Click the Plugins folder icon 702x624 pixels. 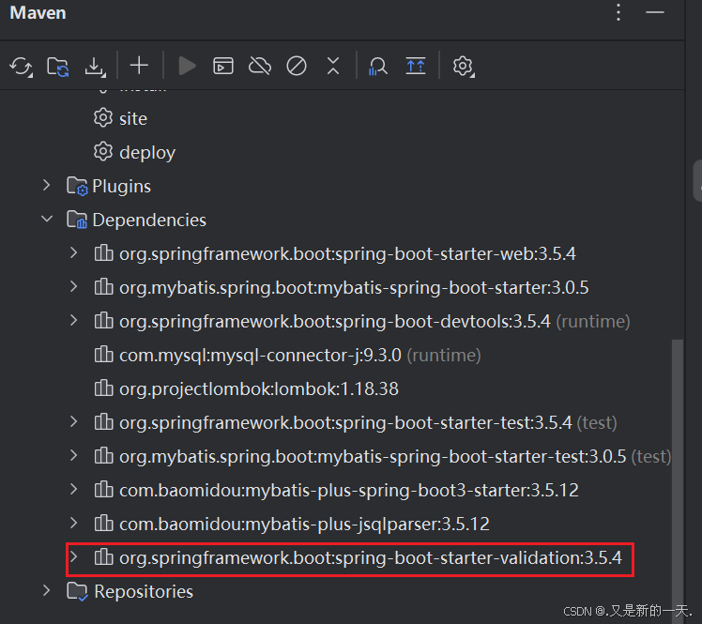click(x=77, y=186)
